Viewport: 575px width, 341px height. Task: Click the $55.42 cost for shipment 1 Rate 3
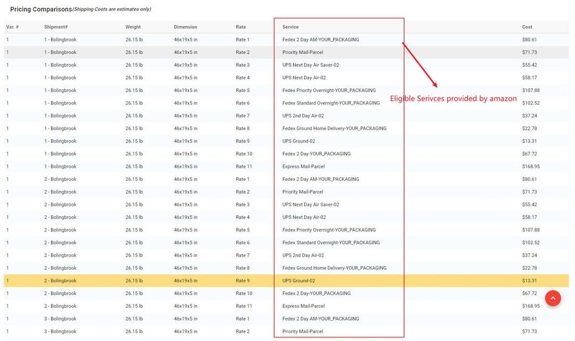(x=530, y=65)
